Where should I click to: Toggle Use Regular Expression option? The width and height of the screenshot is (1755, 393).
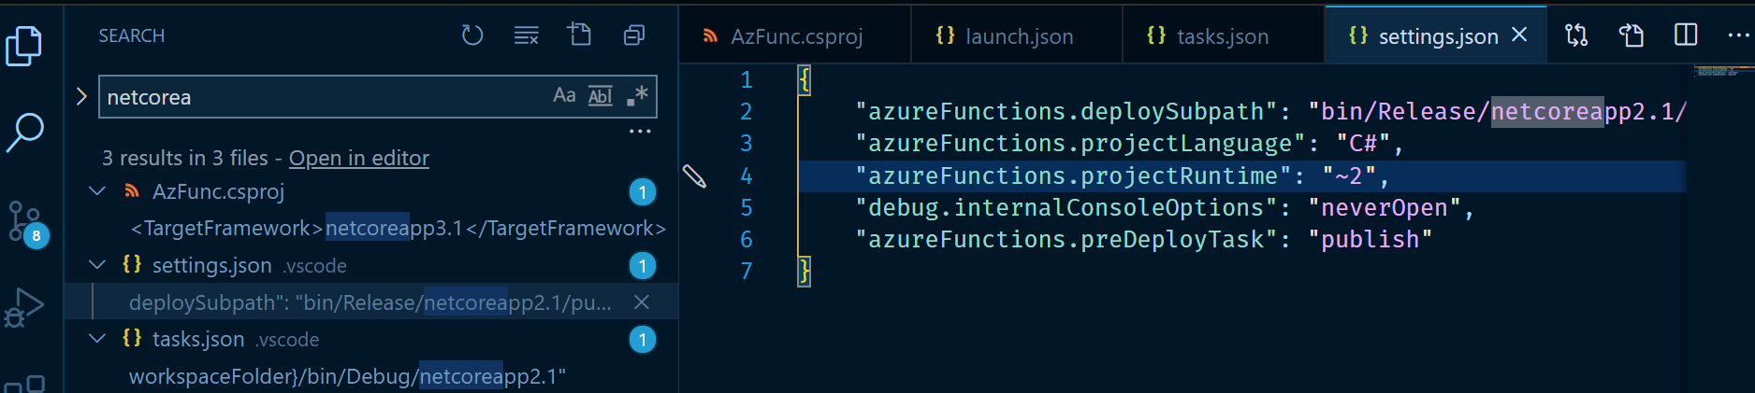pos(637,95)
